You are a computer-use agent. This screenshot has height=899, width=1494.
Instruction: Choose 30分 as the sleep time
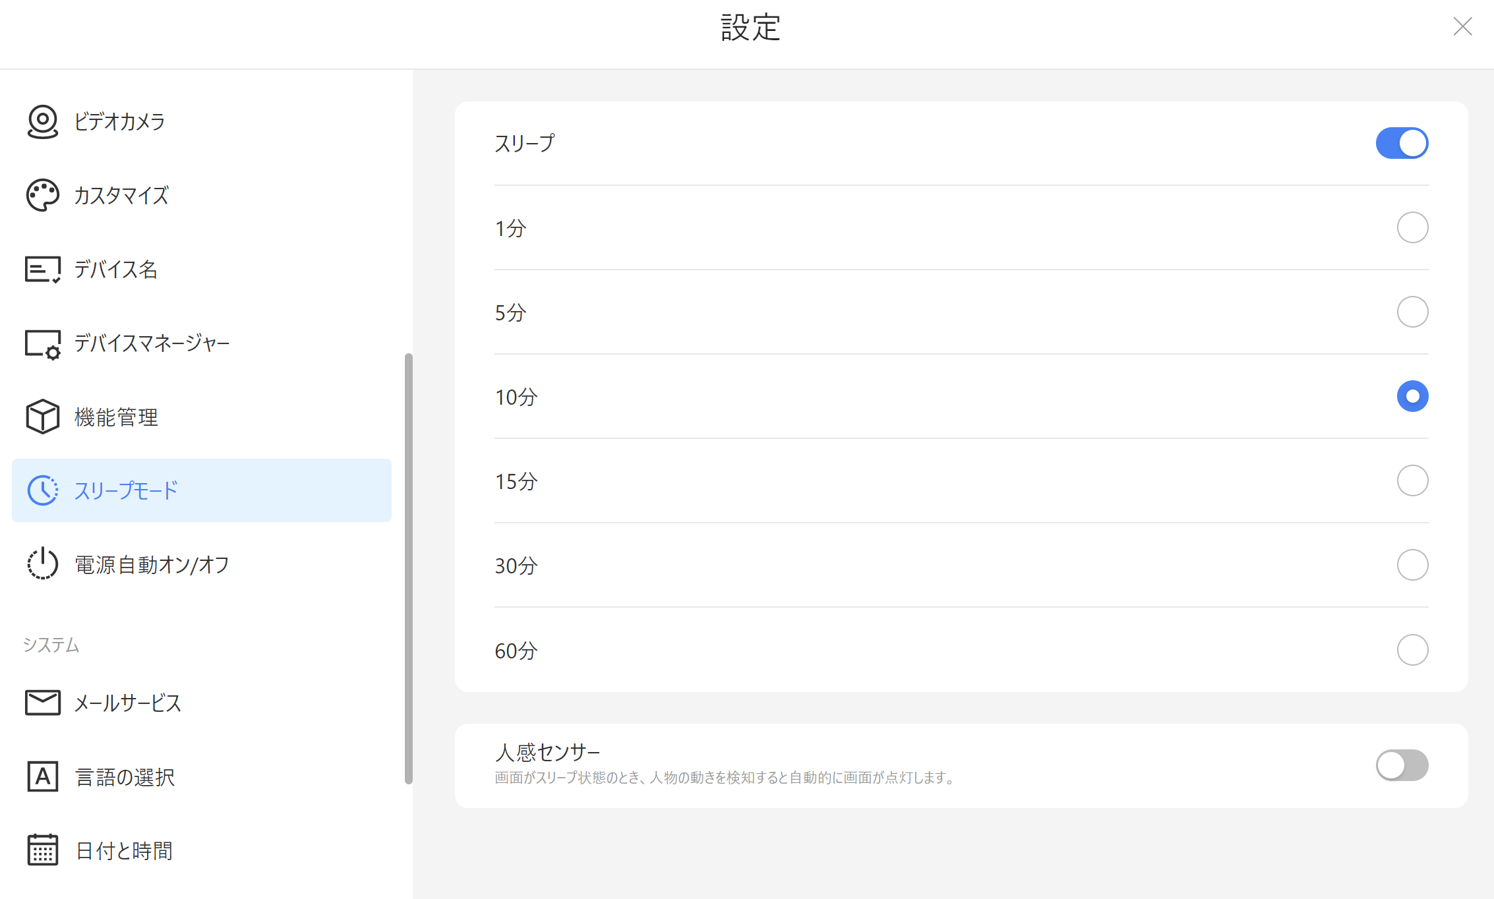point(1412,565)
